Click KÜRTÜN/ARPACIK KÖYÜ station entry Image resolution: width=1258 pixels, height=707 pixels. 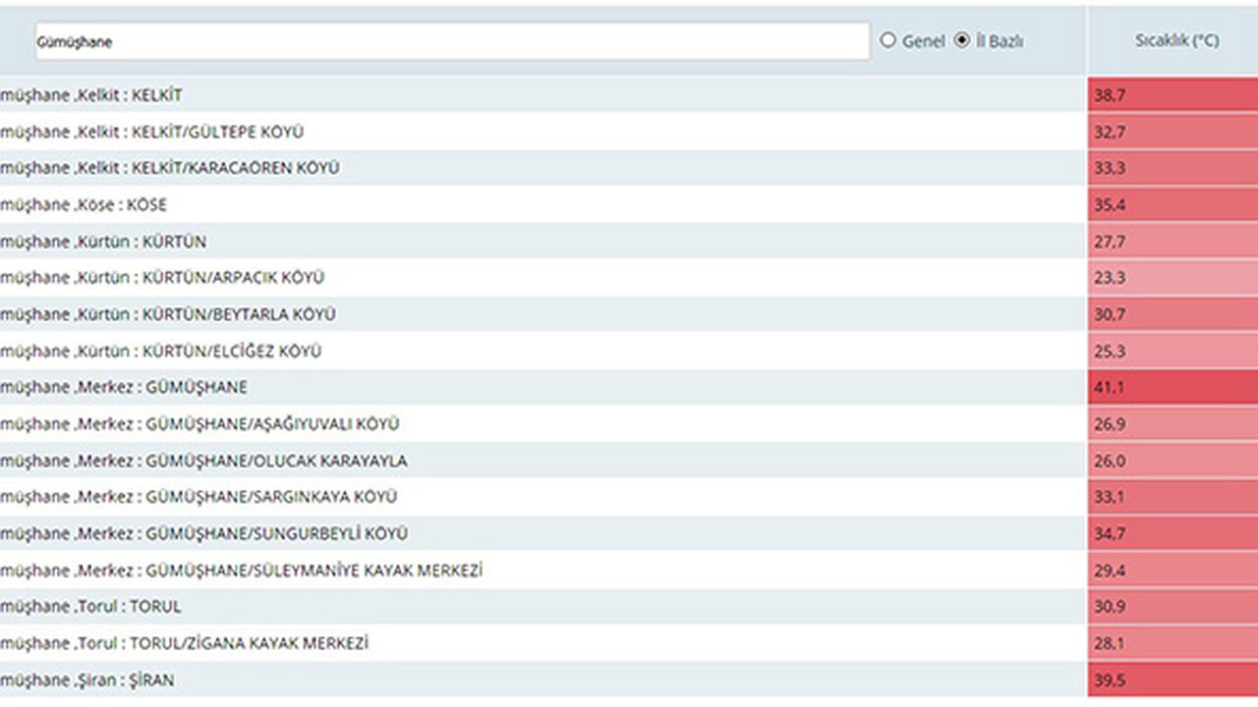pyautogui.click(x=162, y=278)
